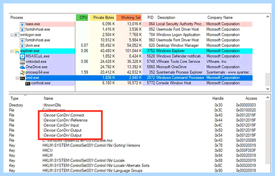Click the MSASCuiL.exe shield icon

point(22,57)
